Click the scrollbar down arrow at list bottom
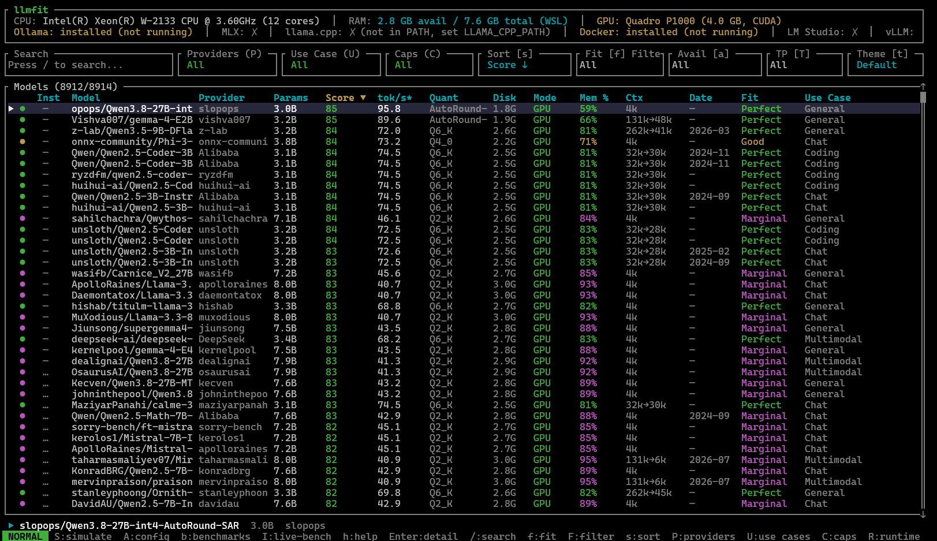Image resolution: width=937 pixels, height=541 pixels. click(x=923, y=514)
